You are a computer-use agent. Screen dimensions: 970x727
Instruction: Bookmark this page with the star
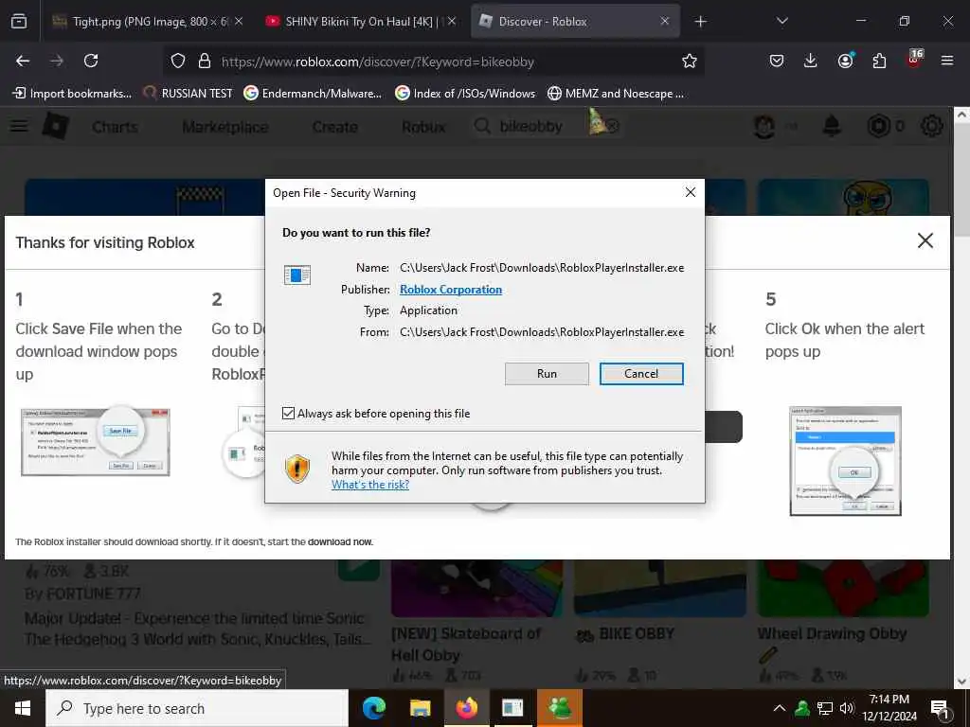pyautogui.click(x=690, y=61)
